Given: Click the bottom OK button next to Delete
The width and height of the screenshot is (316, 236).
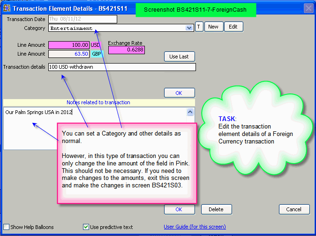Looking at the screenshot, I should (180, 209).
